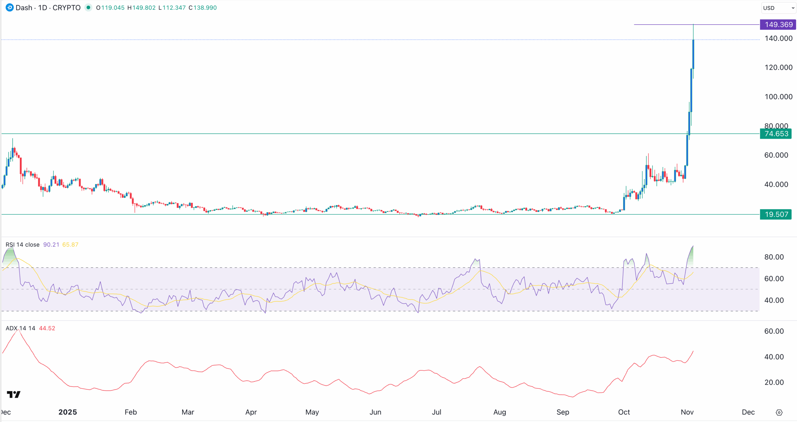Click the Dash coin logo icon
Image resolution: width=797 pixels, height=422 pixels.
pos(10,7)
